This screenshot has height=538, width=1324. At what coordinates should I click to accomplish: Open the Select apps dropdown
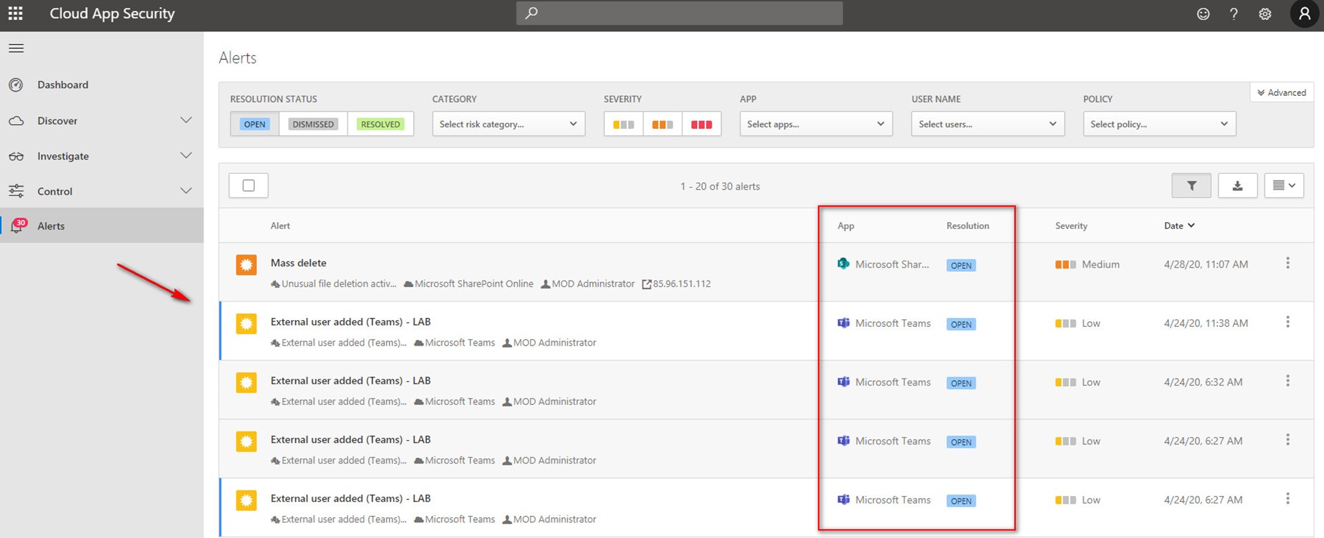pyautogui.click(x=816, y=124)
